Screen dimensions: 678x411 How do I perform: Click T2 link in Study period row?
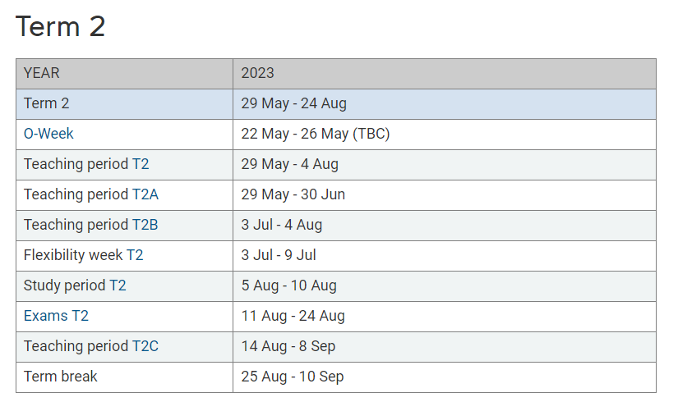pyautogui.click(x=118, y=285)
